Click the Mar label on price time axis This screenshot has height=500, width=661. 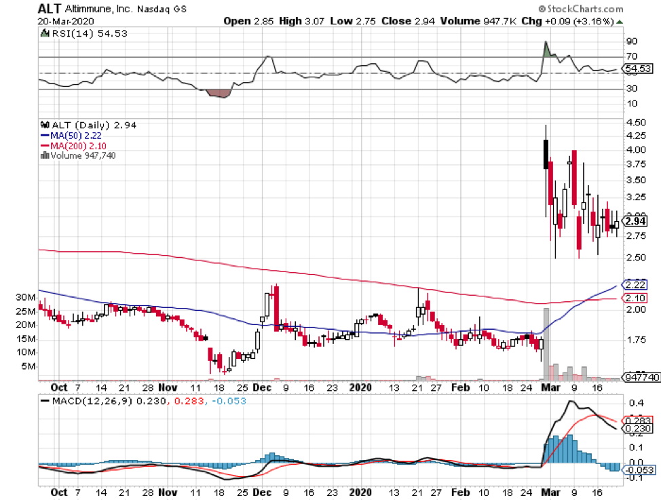coord(550,387)
